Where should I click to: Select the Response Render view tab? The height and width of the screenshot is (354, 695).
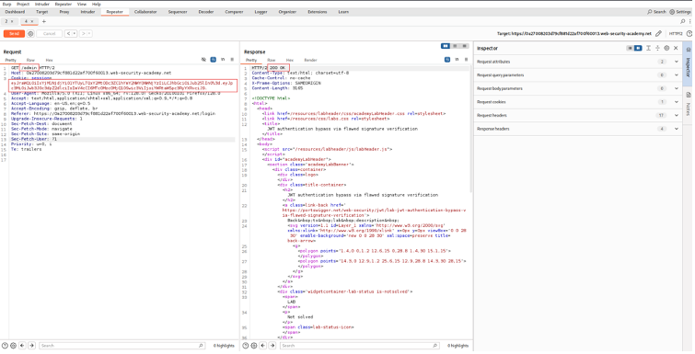310,60
